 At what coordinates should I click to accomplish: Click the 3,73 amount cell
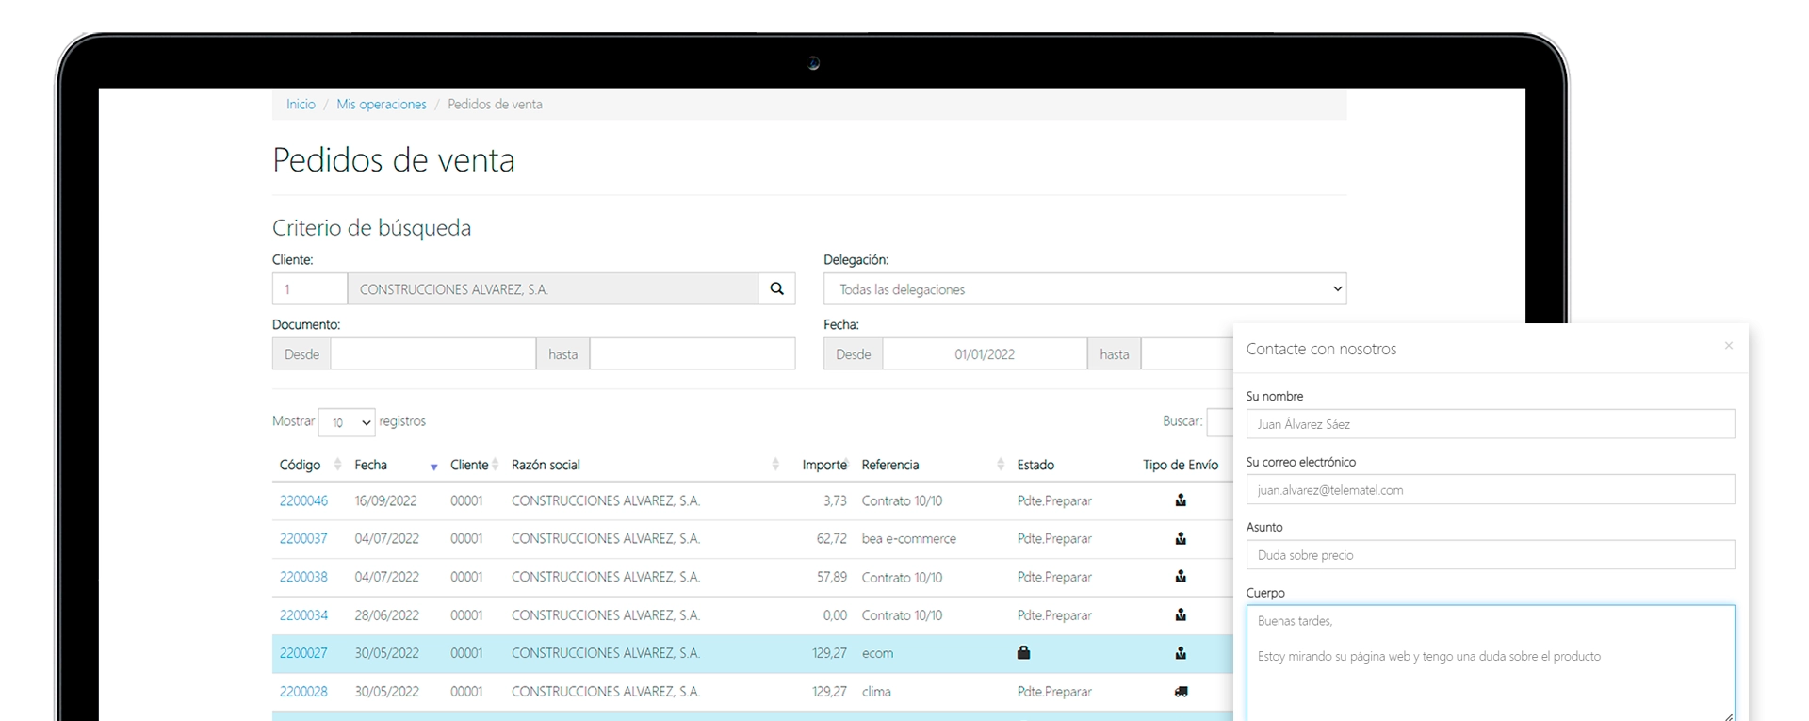click(835, 500)
